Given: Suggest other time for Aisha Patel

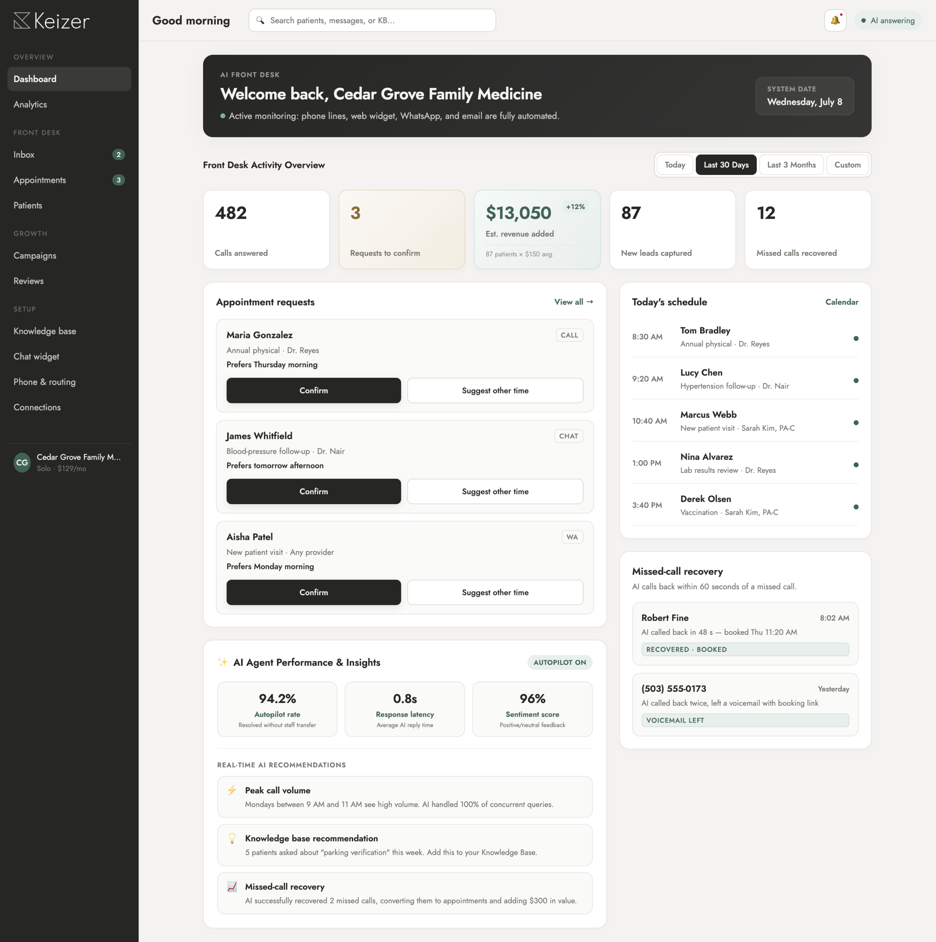Looking at the screenshot, I should (x=495, y=592).
